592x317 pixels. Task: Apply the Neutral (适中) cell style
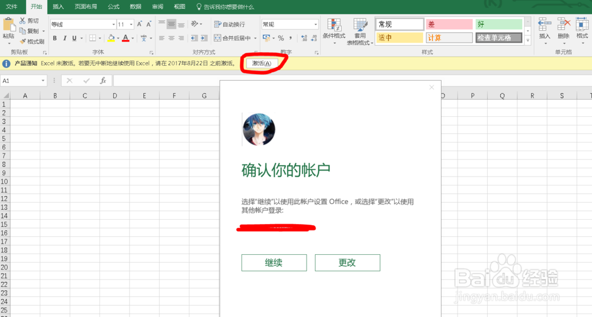400,38
